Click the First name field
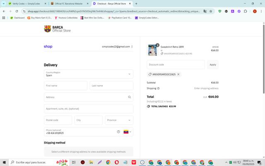The width and height of the screenshot is (265, 166). [65, 85]
